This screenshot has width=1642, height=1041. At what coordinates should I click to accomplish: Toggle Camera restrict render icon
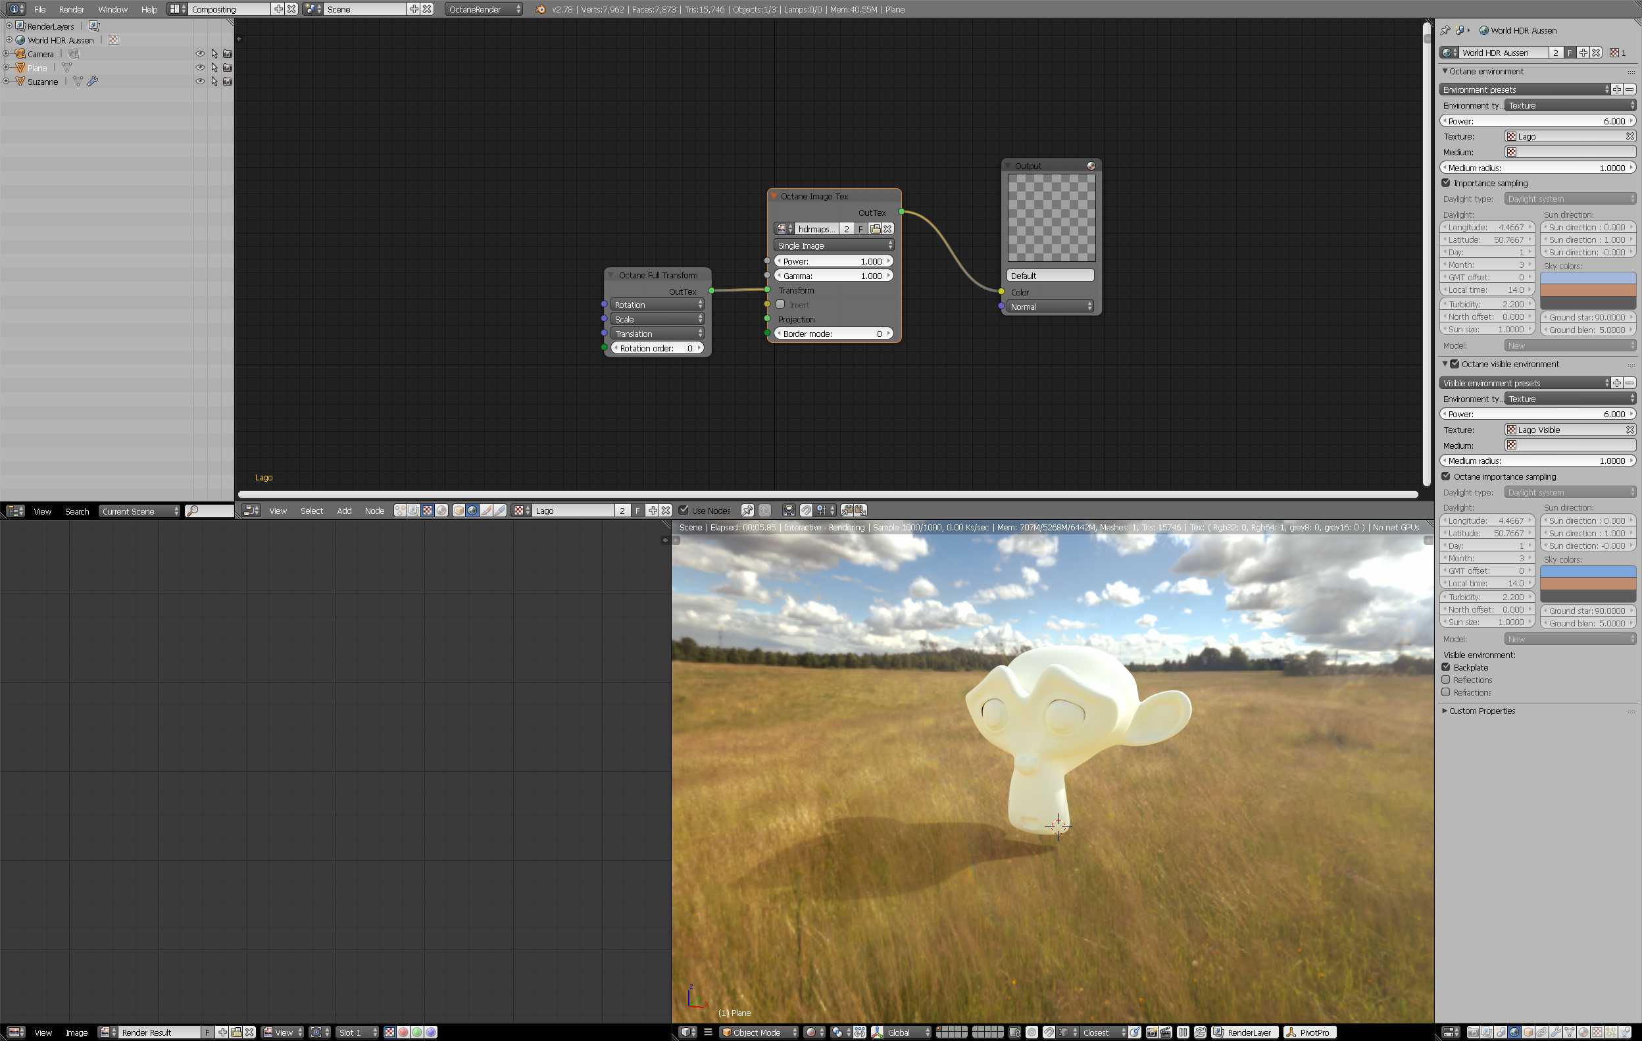(x=228, y=54)
